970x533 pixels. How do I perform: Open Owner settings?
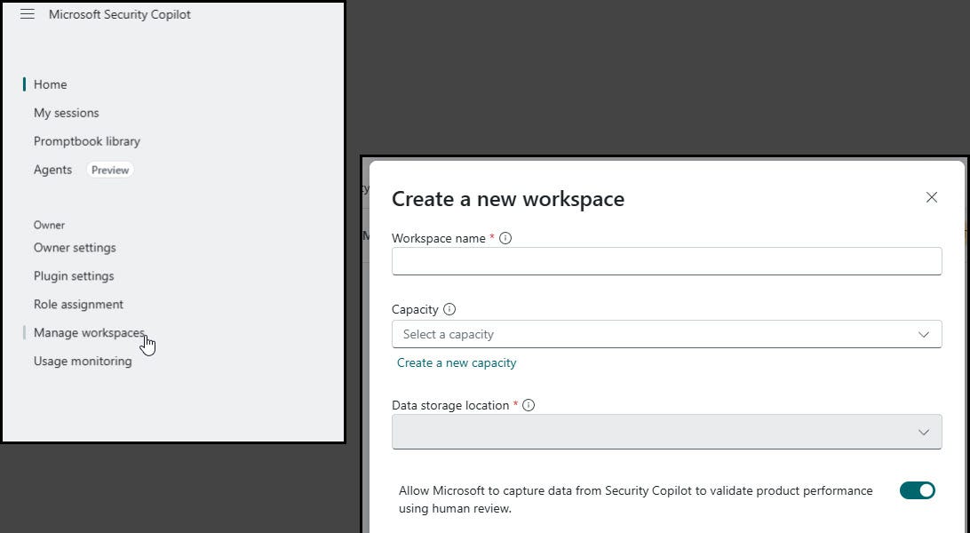(x=75, y=248)
